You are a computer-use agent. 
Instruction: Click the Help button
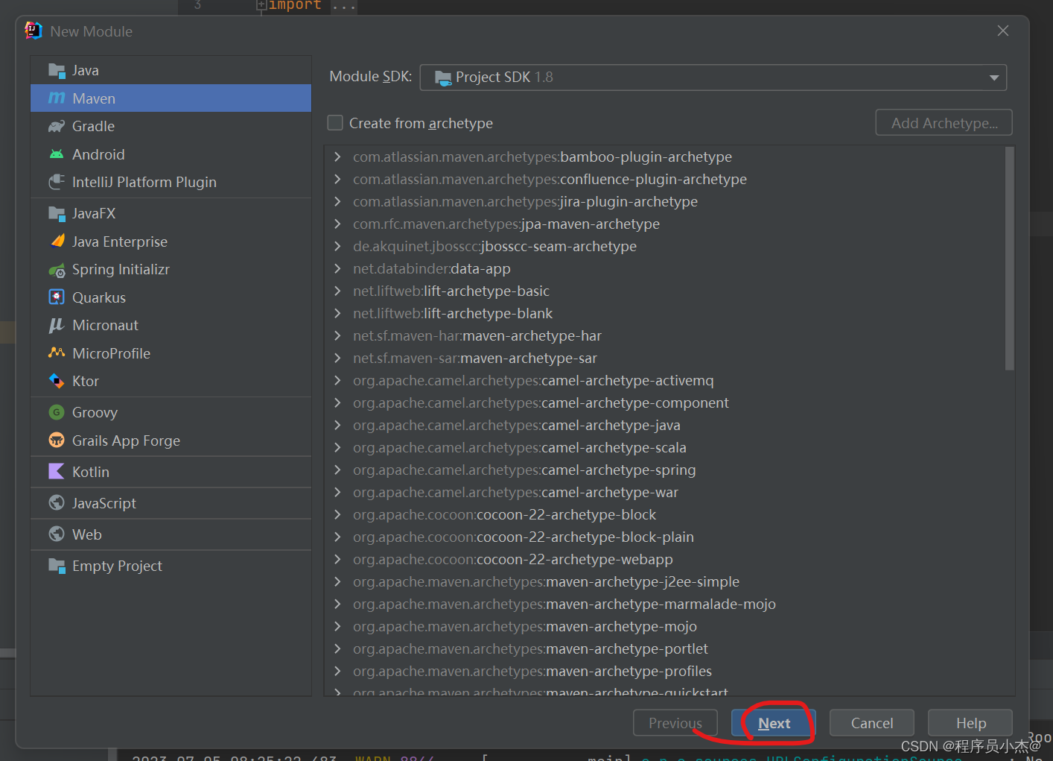coord(970,723)
